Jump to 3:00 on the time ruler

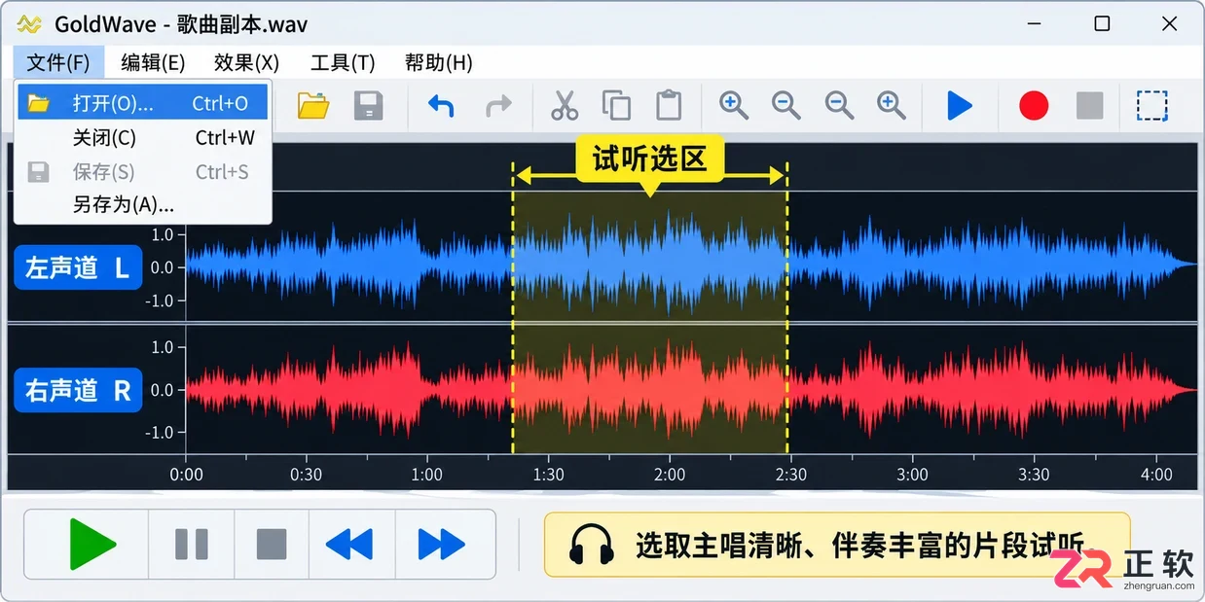click(x=912, y=475)
